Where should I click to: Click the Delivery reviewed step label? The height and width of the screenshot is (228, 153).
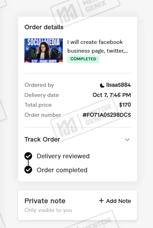coord(63,156)
